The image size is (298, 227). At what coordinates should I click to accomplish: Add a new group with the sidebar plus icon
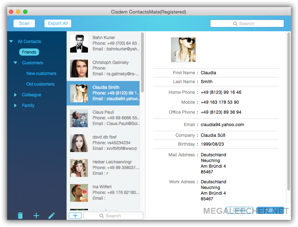coord(36,216)
